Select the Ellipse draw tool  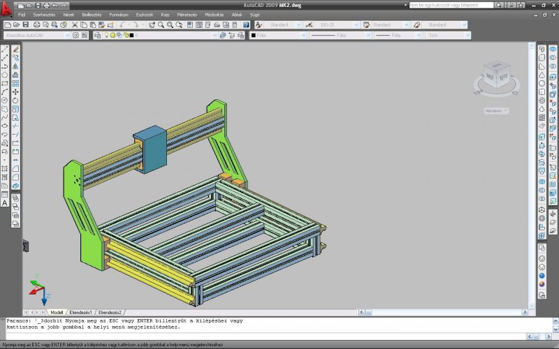(x=5, y=126)
